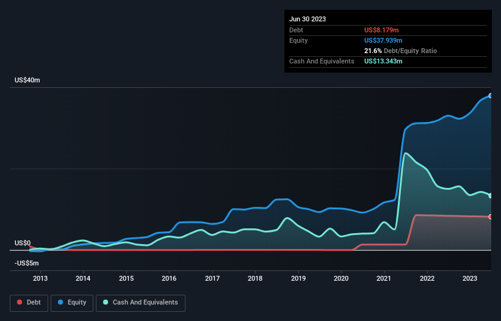
Task: Click the red Debt endpoint marker
Action: (x=491, y=217)
